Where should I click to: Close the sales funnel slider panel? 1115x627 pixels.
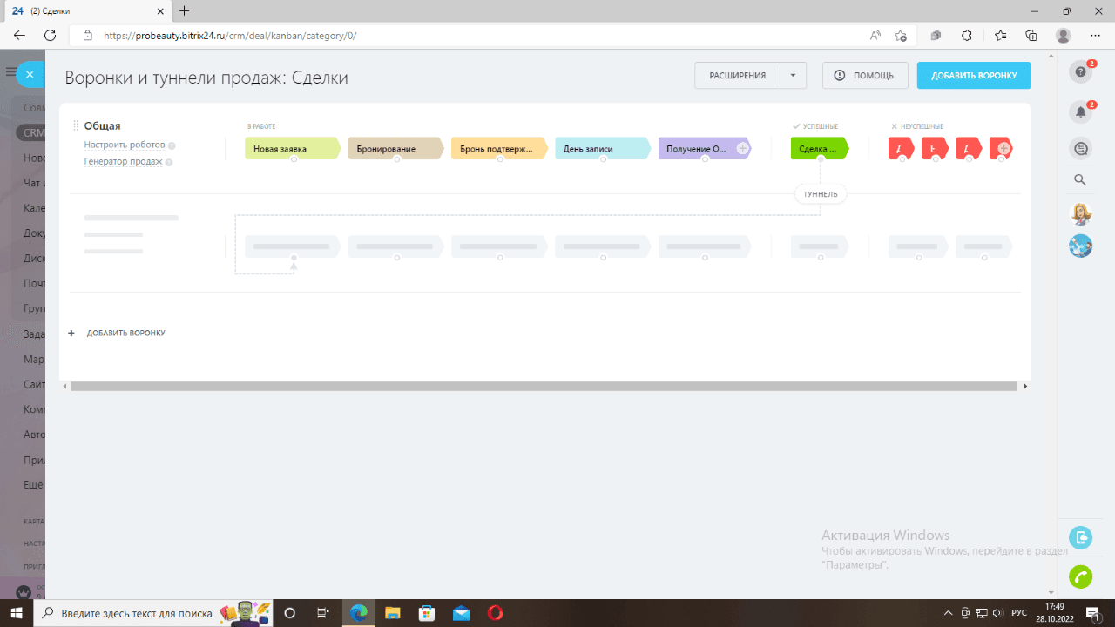coord(30,75)
